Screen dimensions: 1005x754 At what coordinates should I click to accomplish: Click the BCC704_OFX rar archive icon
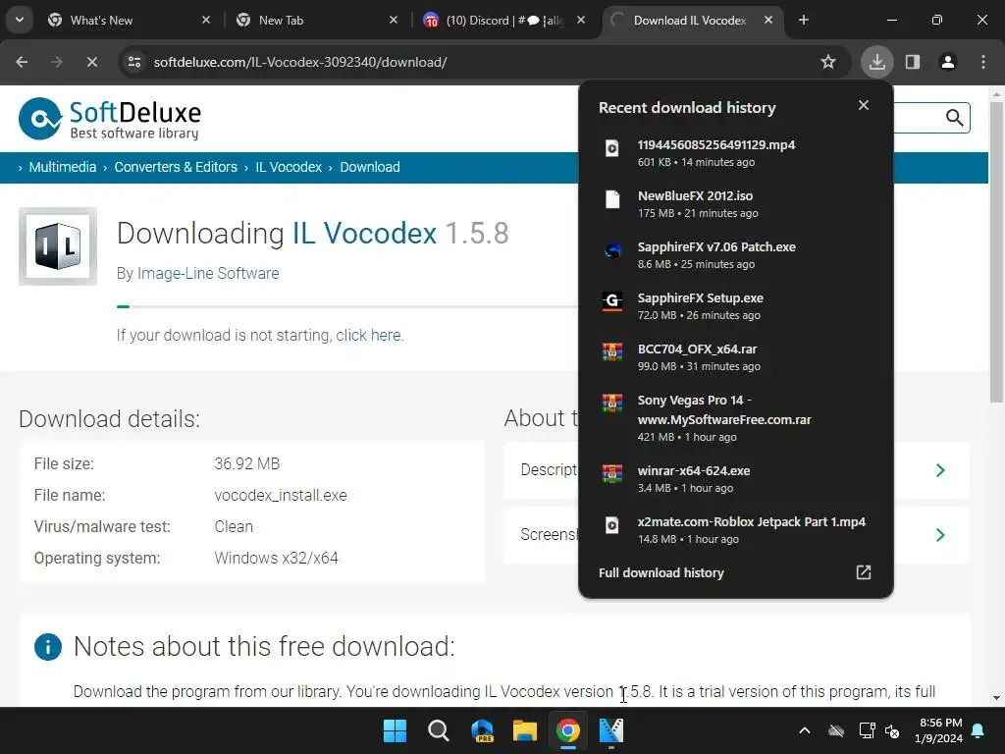coord(612,352)
